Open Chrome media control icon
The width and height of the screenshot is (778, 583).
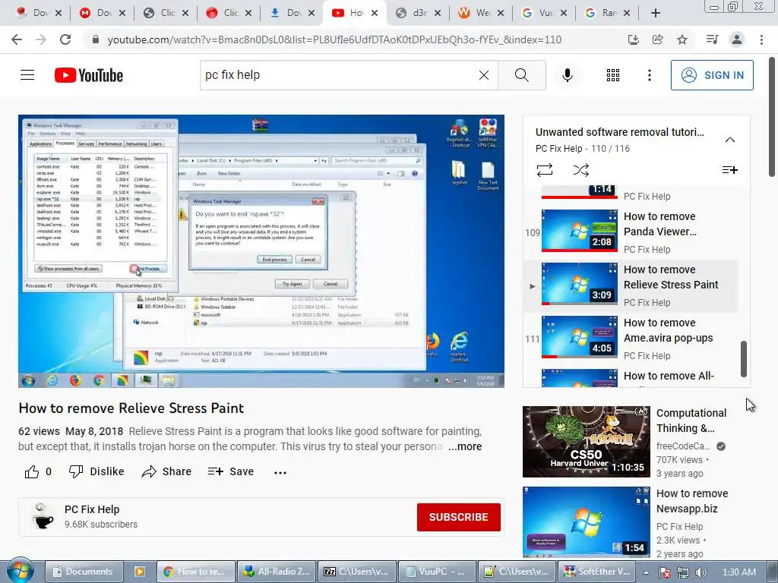pyautogui.click(x=712, y=39)
